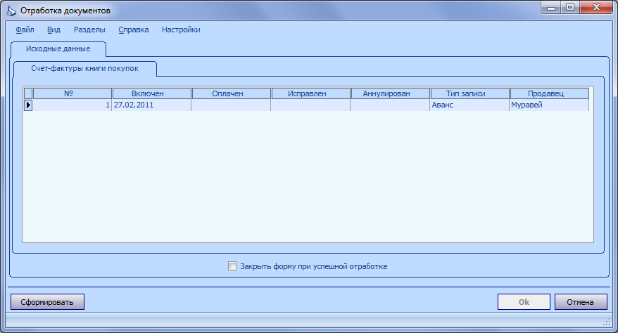This screenshot has height=333, width=618.
Task: Switch to the Исходные данные tab
Action: point(58,48)
